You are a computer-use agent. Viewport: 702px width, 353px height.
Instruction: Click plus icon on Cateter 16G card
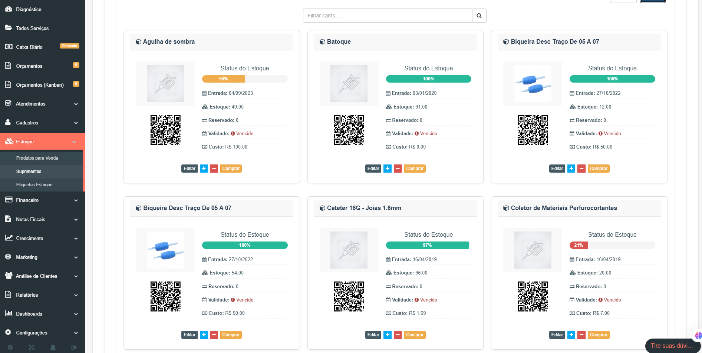click(x=388, y=335)
